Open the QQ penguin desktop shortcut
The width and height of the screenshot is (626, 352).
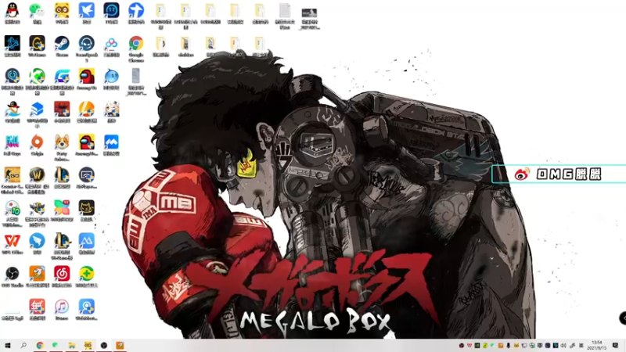13,13
